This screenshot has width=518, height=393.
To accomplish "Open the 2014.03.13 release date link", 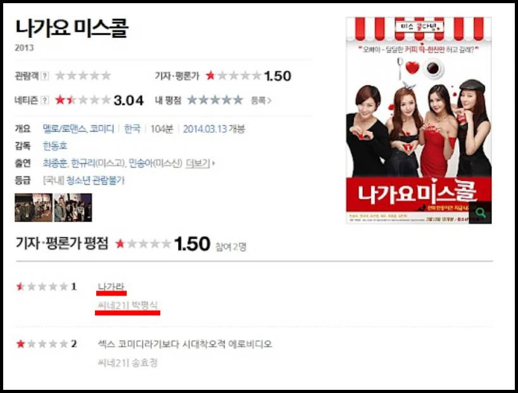I will pos(205,129).
